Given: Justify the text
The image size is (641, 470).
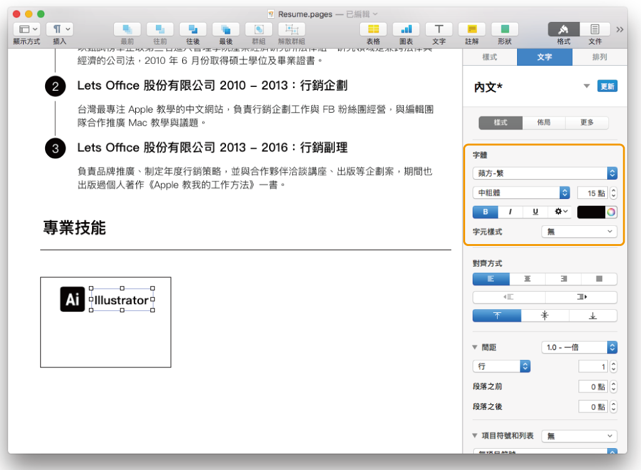Looking at the screenshot, I should [x=599, y=278].
